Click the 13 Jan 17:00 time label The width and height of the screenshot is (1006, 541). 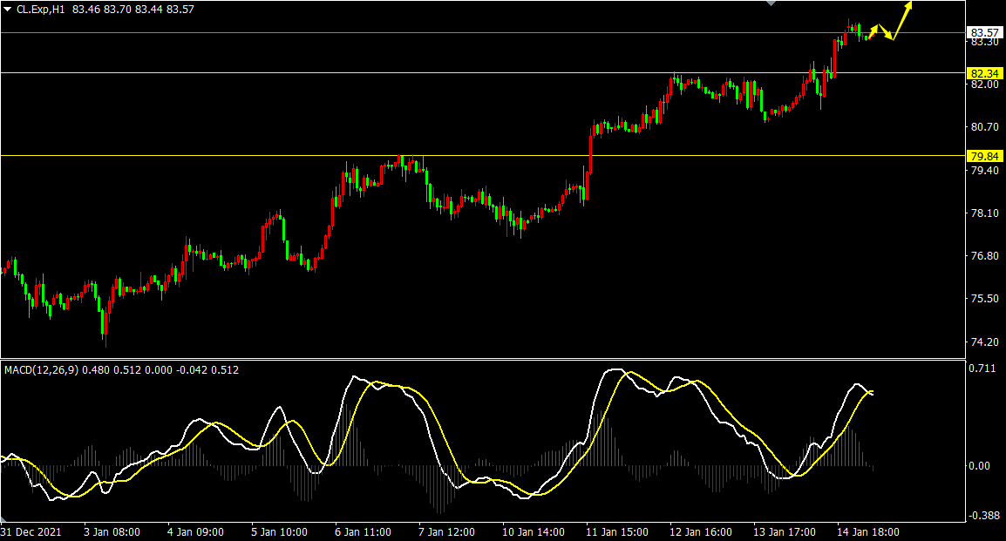point(784,532)
